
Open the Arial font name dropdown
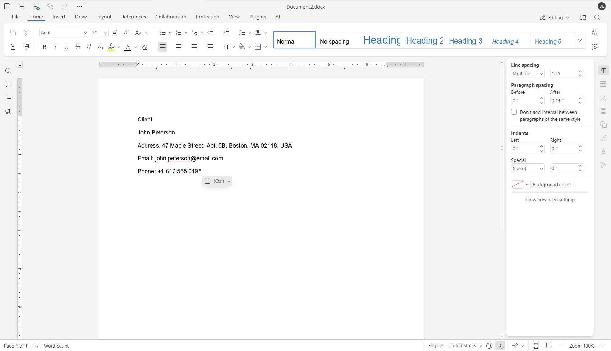click(x=85, y=32)
